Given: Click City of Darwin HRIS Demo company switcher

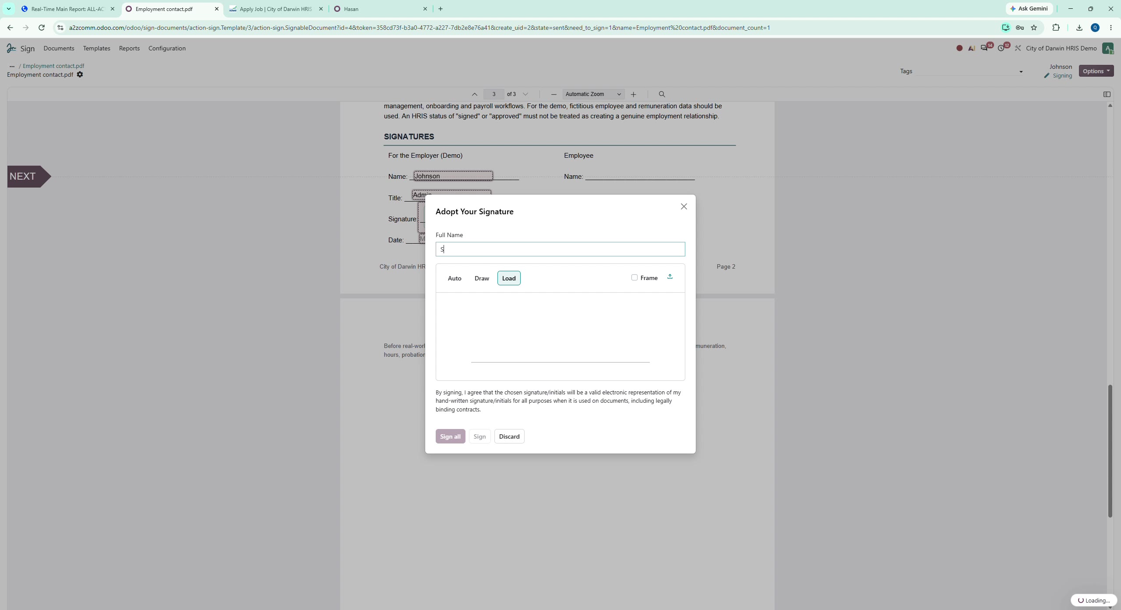Looking at the screenshot, I should pyautogui.click(x=1061, y=48).
